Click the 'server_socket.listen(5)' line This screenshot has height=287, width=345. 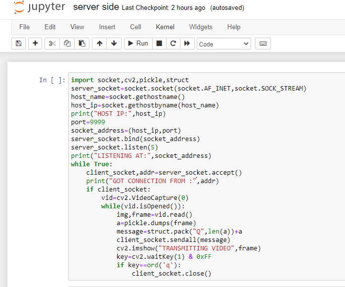(114, 147)
